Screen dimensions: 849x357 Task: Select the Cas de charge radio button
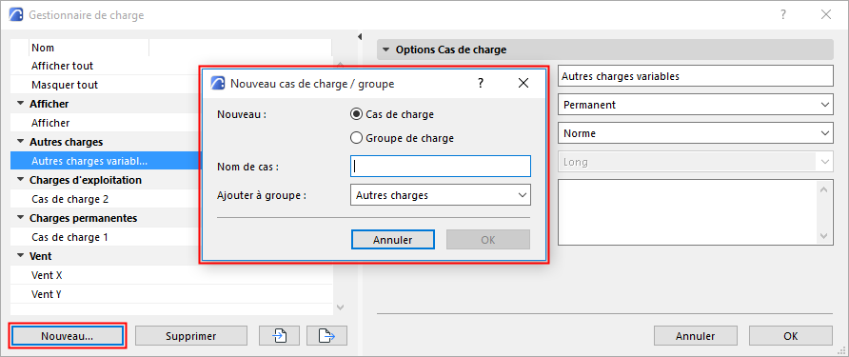click(356, 114)
